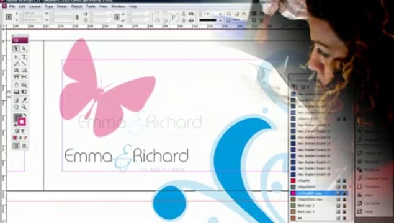This screenshot has width=394, height=223.
Task: Select the Rotate tool
Action: pyautogui.click(x=16, y=85)
